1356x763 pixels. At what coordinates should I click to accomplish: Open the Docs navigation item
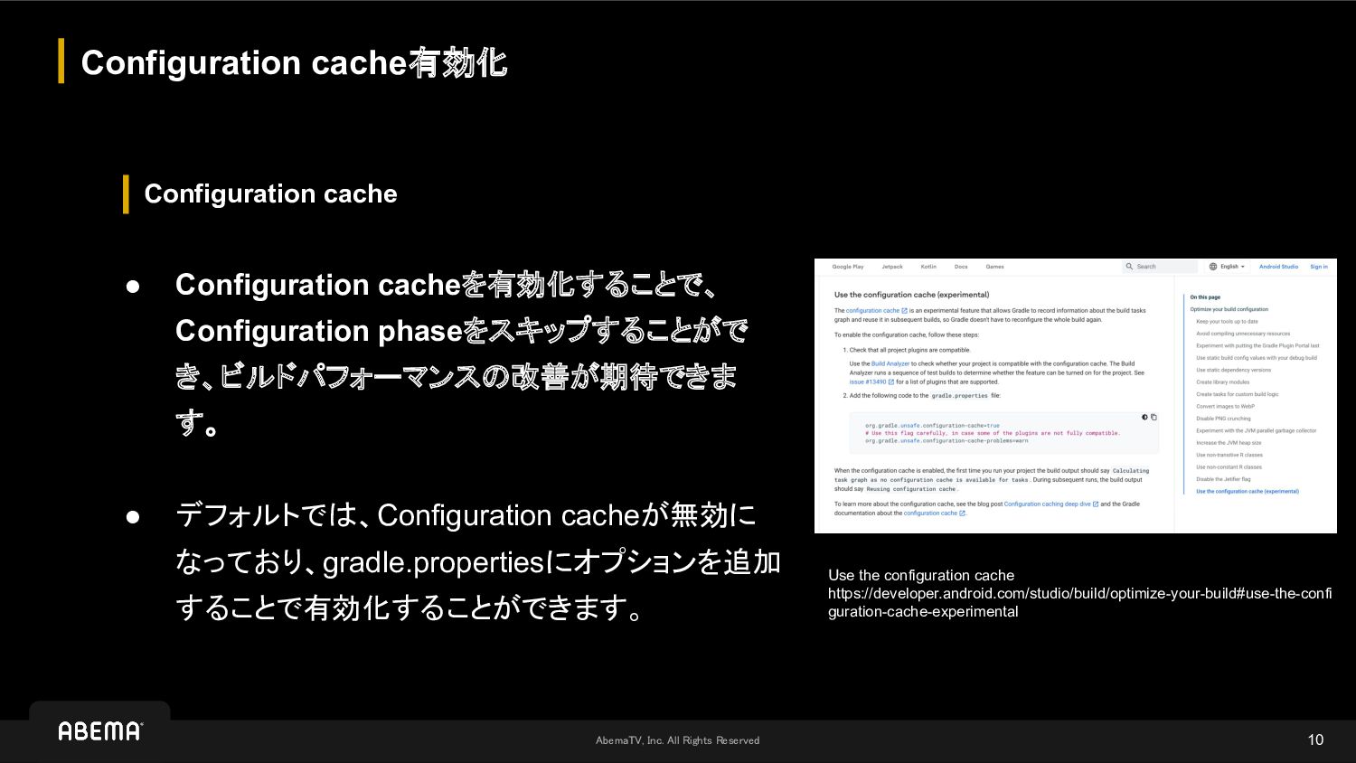[x=961, y=267]
